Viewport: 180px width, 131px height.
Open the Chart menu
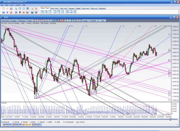12,5
